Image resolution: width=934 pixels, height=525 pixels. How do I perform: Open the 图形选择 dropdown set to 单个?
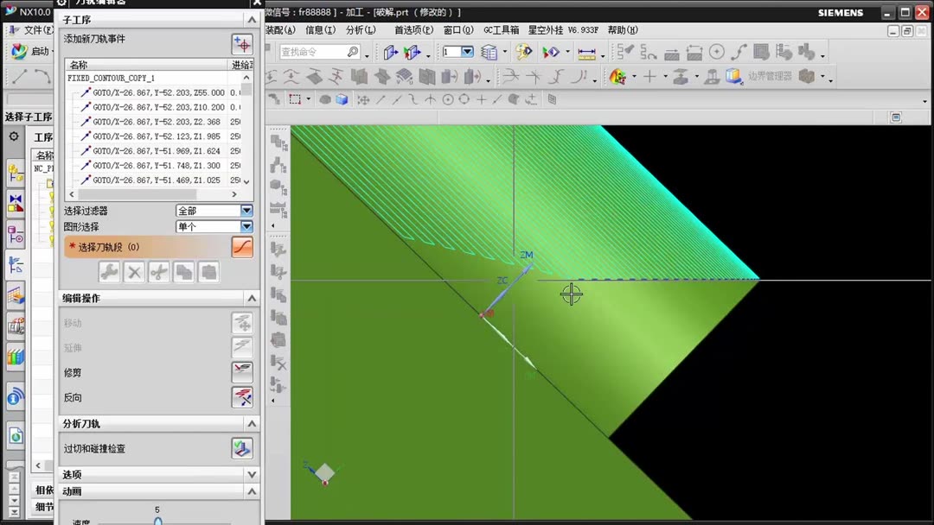tap(247, 226)
